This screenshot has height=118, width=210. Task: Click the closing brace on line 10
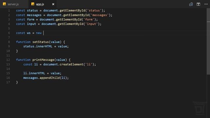[17, 51]
